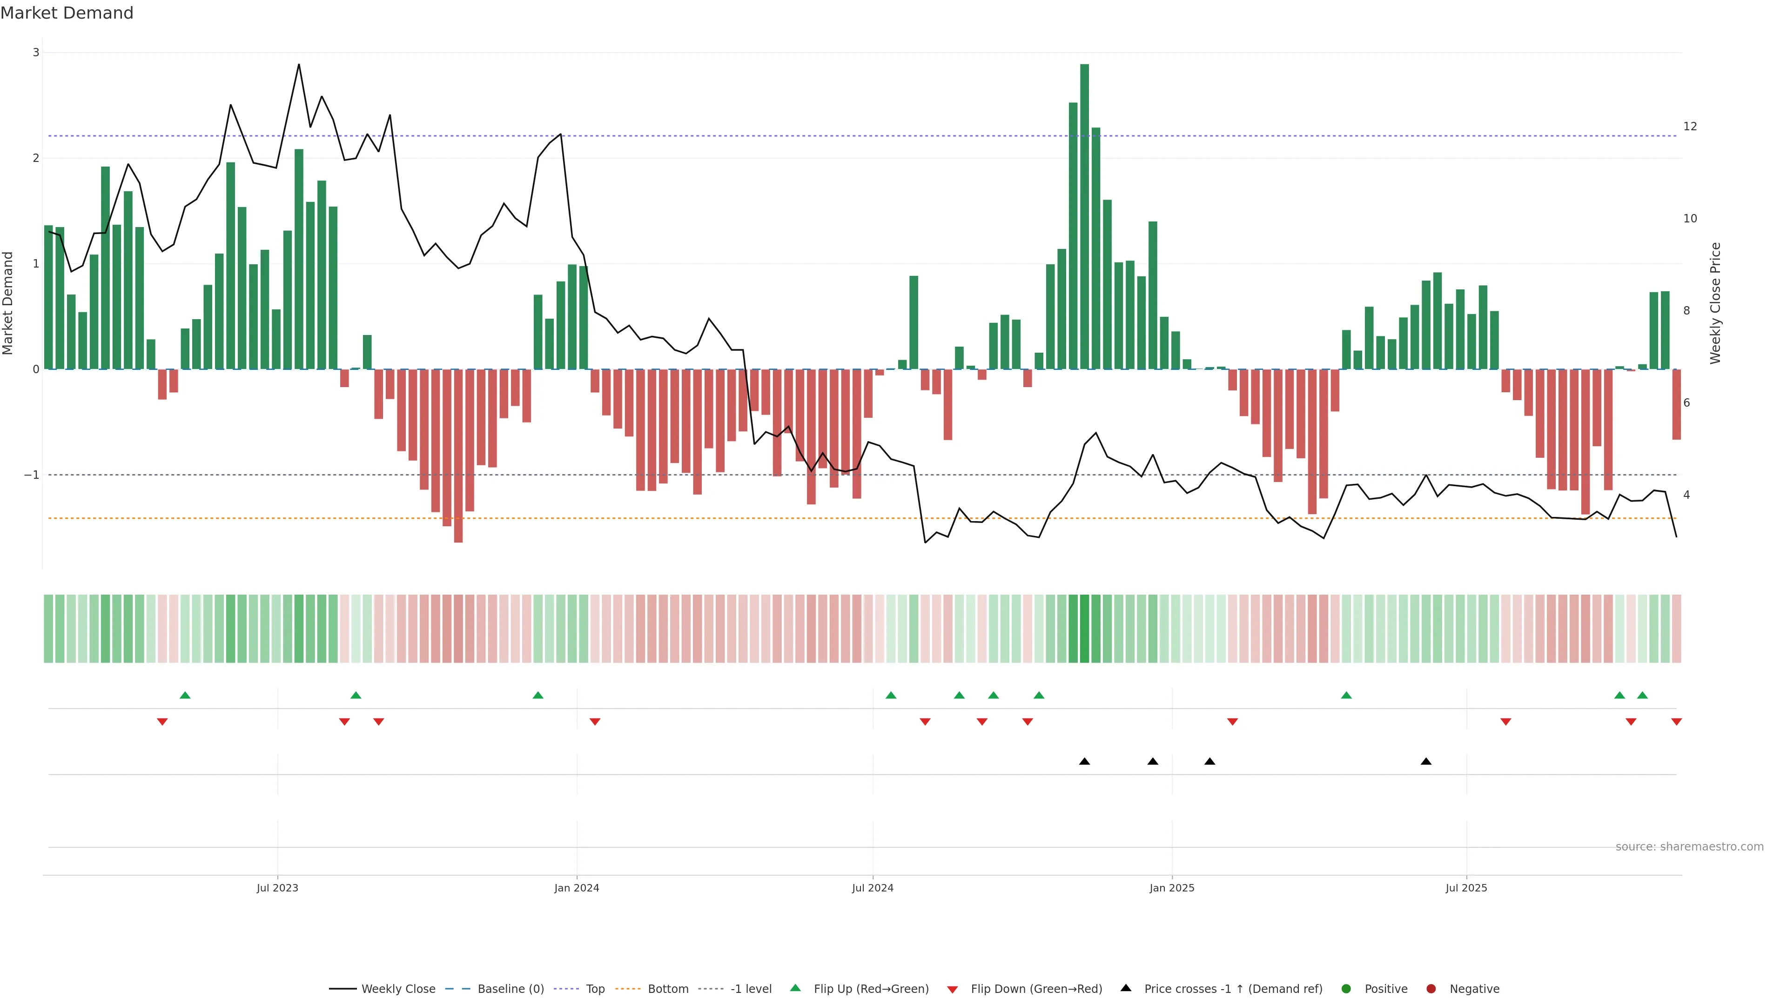The height and width of the screenshot is (1005, 1787).
Task: Click the red Flip Down legend triangle
Action: 953,989
